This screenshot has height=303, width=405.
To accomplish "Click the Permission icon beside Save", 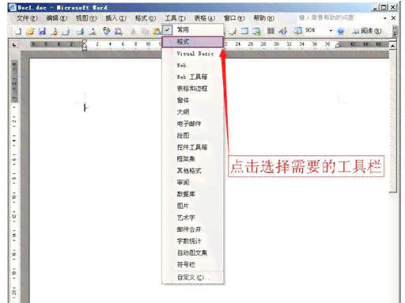I will (55, 32).
